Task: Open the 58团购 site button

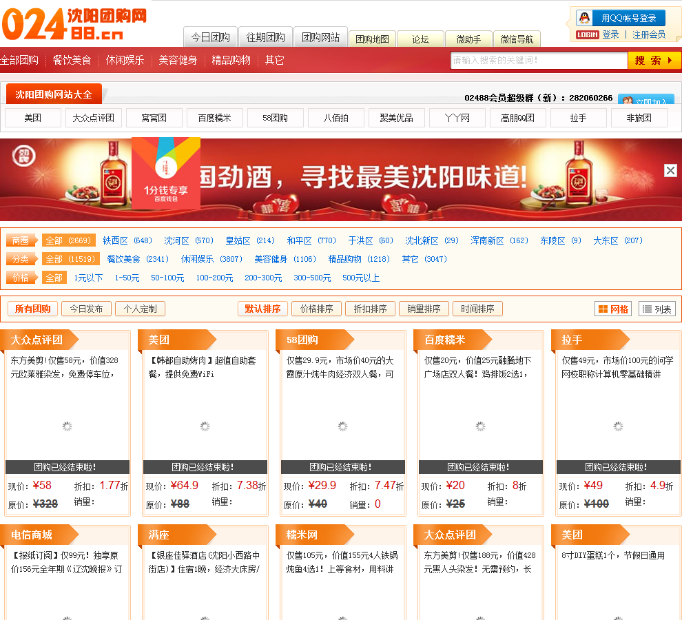Action: [276, 118]
